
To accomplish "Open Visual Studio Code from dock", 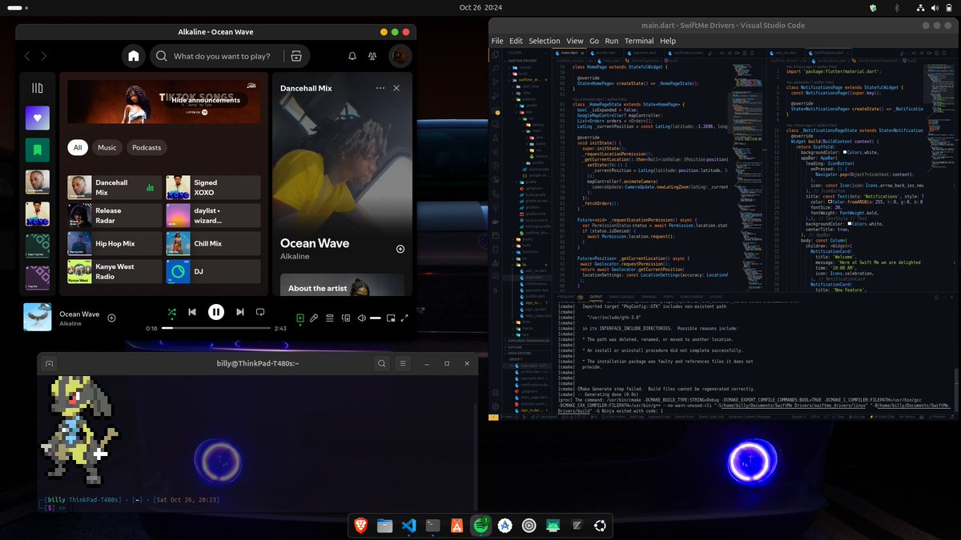I will click(408, 526).
